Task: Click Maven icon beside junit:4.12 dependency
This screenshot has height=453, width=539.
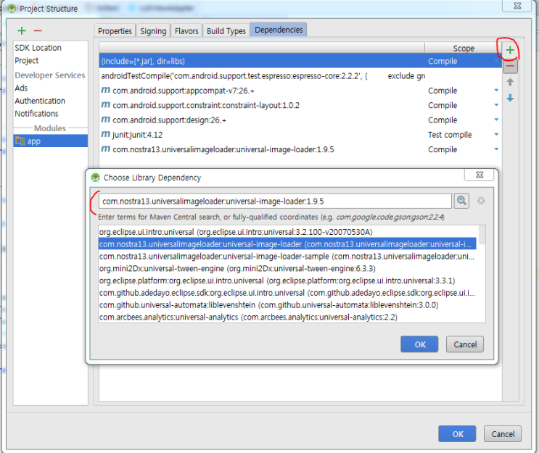Action: (x=105, y=134)
